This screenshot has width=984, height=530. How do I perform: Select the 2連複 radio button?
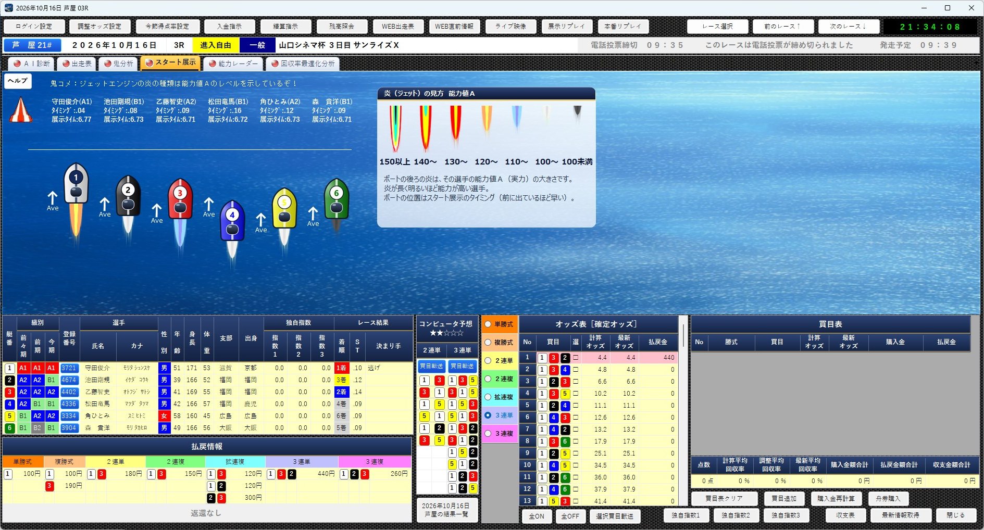[x=488, y=379]
